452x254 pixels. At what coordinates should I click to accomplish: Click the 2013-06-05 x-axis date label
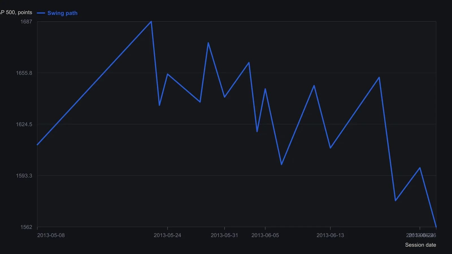click(x=265, y=235)
